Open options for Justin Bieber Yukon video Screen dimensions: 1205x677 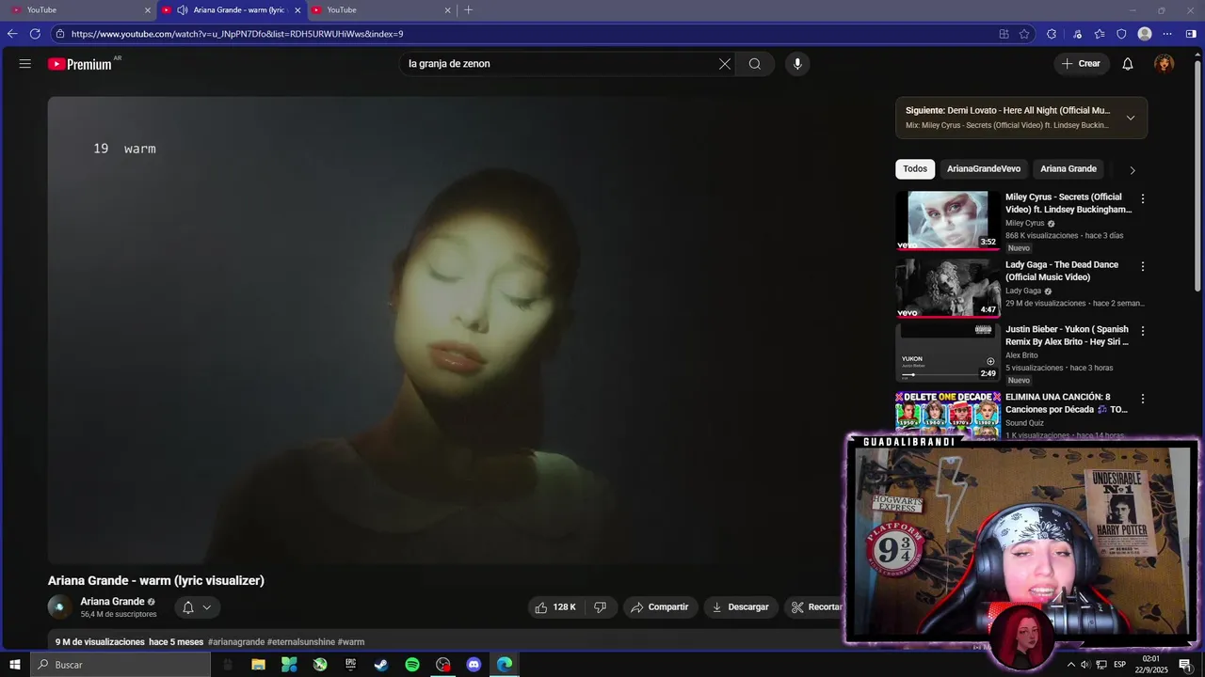(x=1143, y=331)
